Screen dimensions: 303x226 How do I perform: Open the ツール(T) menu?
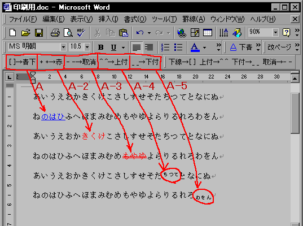click(164, 19)
